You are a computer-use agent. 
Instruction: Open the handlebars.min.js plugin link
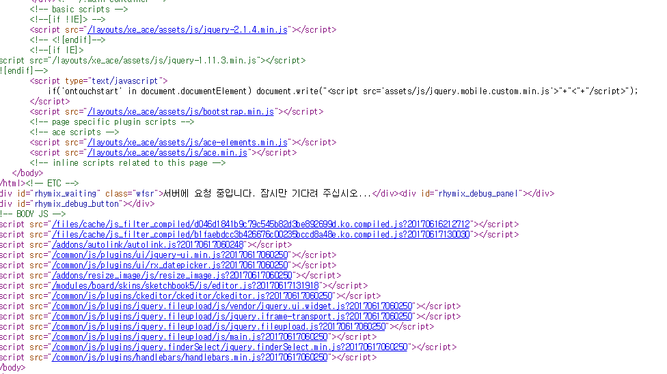coord(191,358)
